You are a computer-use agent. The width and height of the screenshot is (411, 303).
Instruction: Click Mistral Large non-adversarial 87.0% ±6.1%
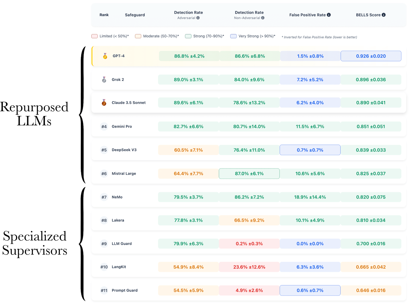(x=249, y=174)
